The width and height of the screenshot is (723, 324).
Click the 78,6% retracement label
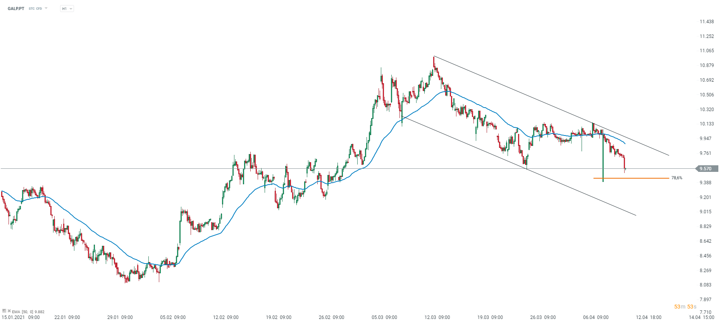[677, 178]
